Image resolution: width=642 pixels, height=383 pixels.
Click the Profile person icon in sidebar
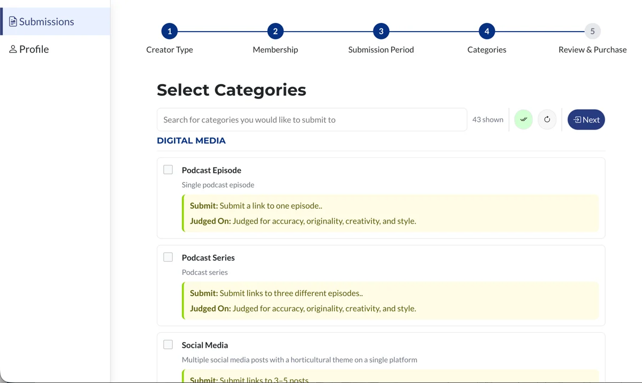13,49
